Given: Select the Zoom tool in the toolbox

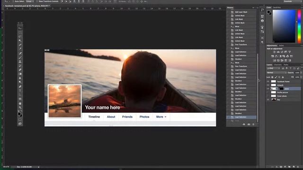Looking at the screenshot, I should click(20, 107).
